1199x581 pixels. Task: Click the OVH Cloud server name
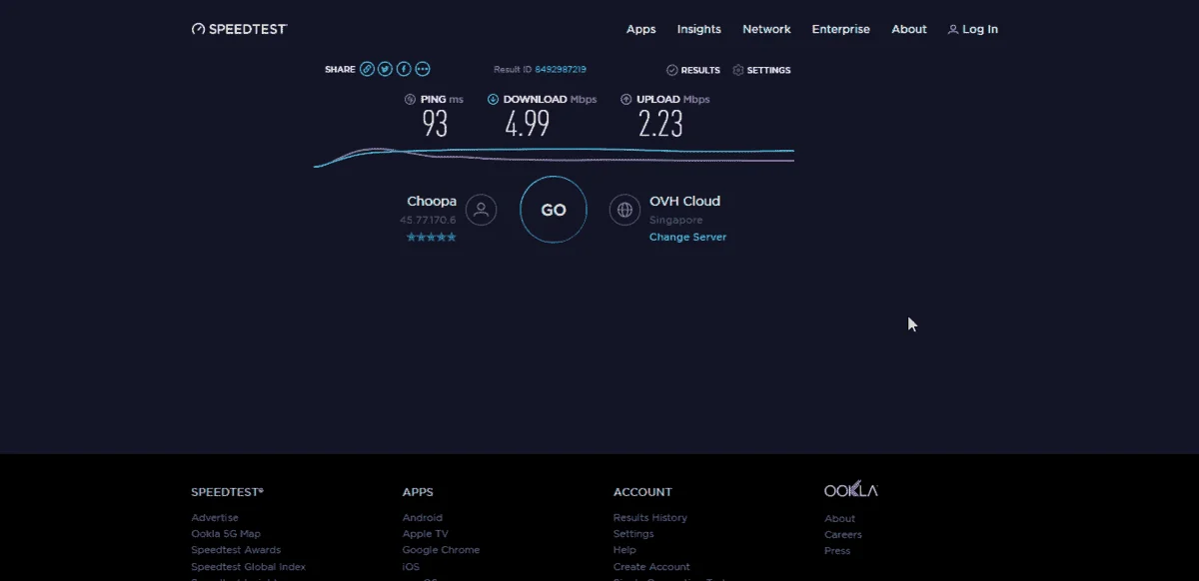tap(684, 201)
